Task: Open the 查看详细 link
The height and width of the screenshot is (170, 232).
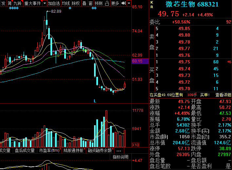Action: pos(223,95)
